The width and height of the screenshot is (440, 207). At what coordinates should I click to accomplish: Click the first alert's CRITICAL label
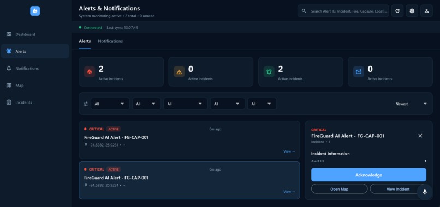[x=97, y=129]
